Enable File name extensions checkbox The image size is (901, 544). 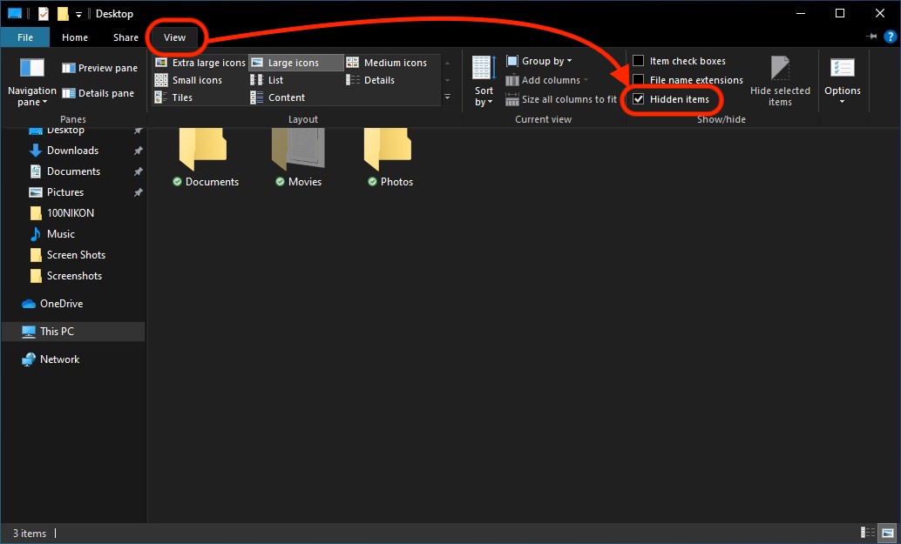[639, 80]
